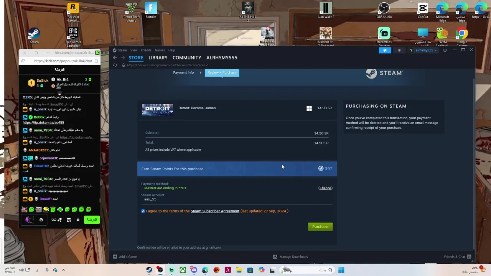Launch the Fortnite desktop shortcut
The width and height of the screenshot is (491, 276).
click(151, 10)
